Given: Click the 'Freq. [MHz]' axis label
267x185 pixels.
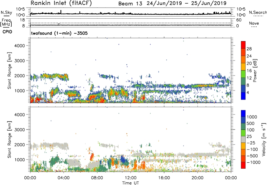Looking at the screenshot, I should pyautogui.click(x=6, y=22).
